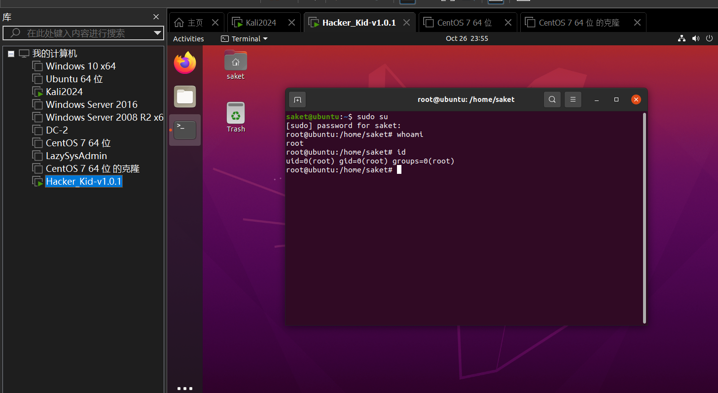Image resolution: width=718 pixels, height=393 pixels.
Task: Click the terminal search icon
Action: click(552, 99)
